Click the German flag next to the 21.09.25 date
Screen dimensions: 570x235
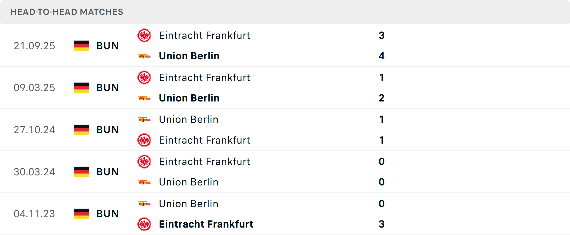pyautogui.click(x=81, y=46)
